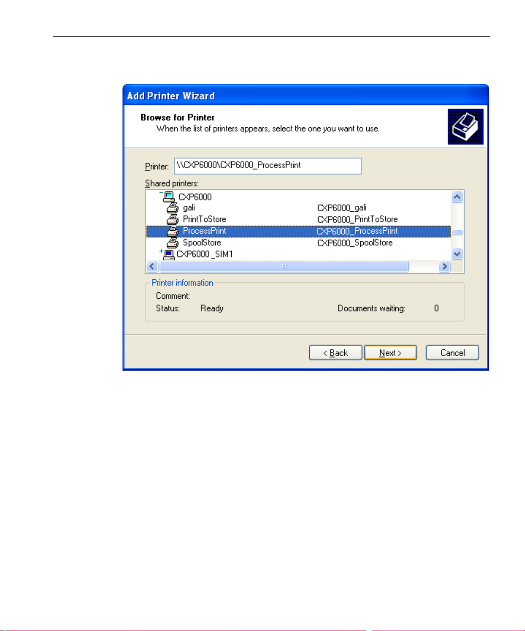Click the printer wizard logo icon

(465, 126)
